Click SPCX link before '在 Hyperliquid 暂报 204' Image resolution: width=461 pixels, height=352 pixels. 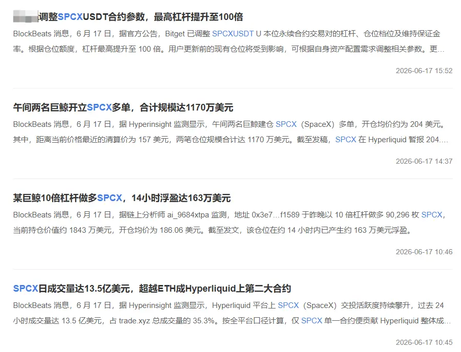346,140
